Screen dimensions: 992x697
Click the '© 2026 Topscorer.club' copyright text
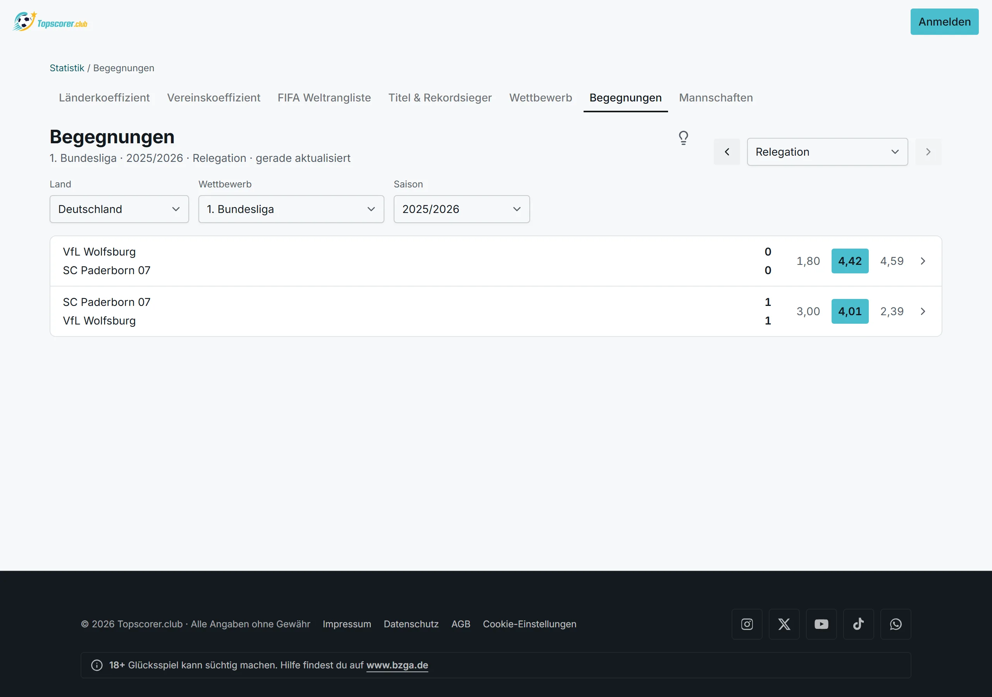[132, 624]
